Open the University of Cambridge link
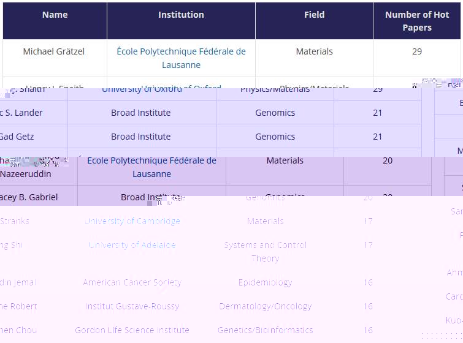Viewport: 463px width, 343px height. point(132,221)
